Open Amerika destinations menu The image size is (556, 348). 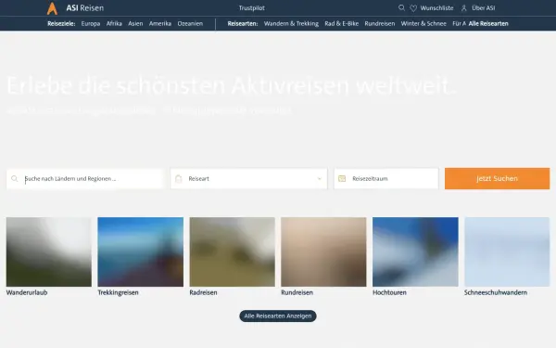pos(160,24)
